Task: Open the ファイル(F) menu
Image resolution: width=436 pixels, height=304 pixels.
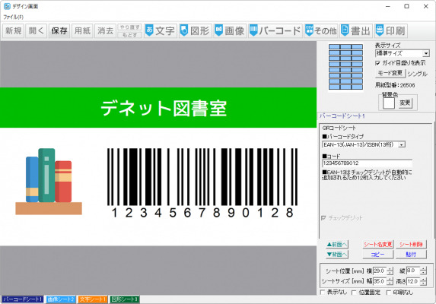Action: click(x=14, y=17)
